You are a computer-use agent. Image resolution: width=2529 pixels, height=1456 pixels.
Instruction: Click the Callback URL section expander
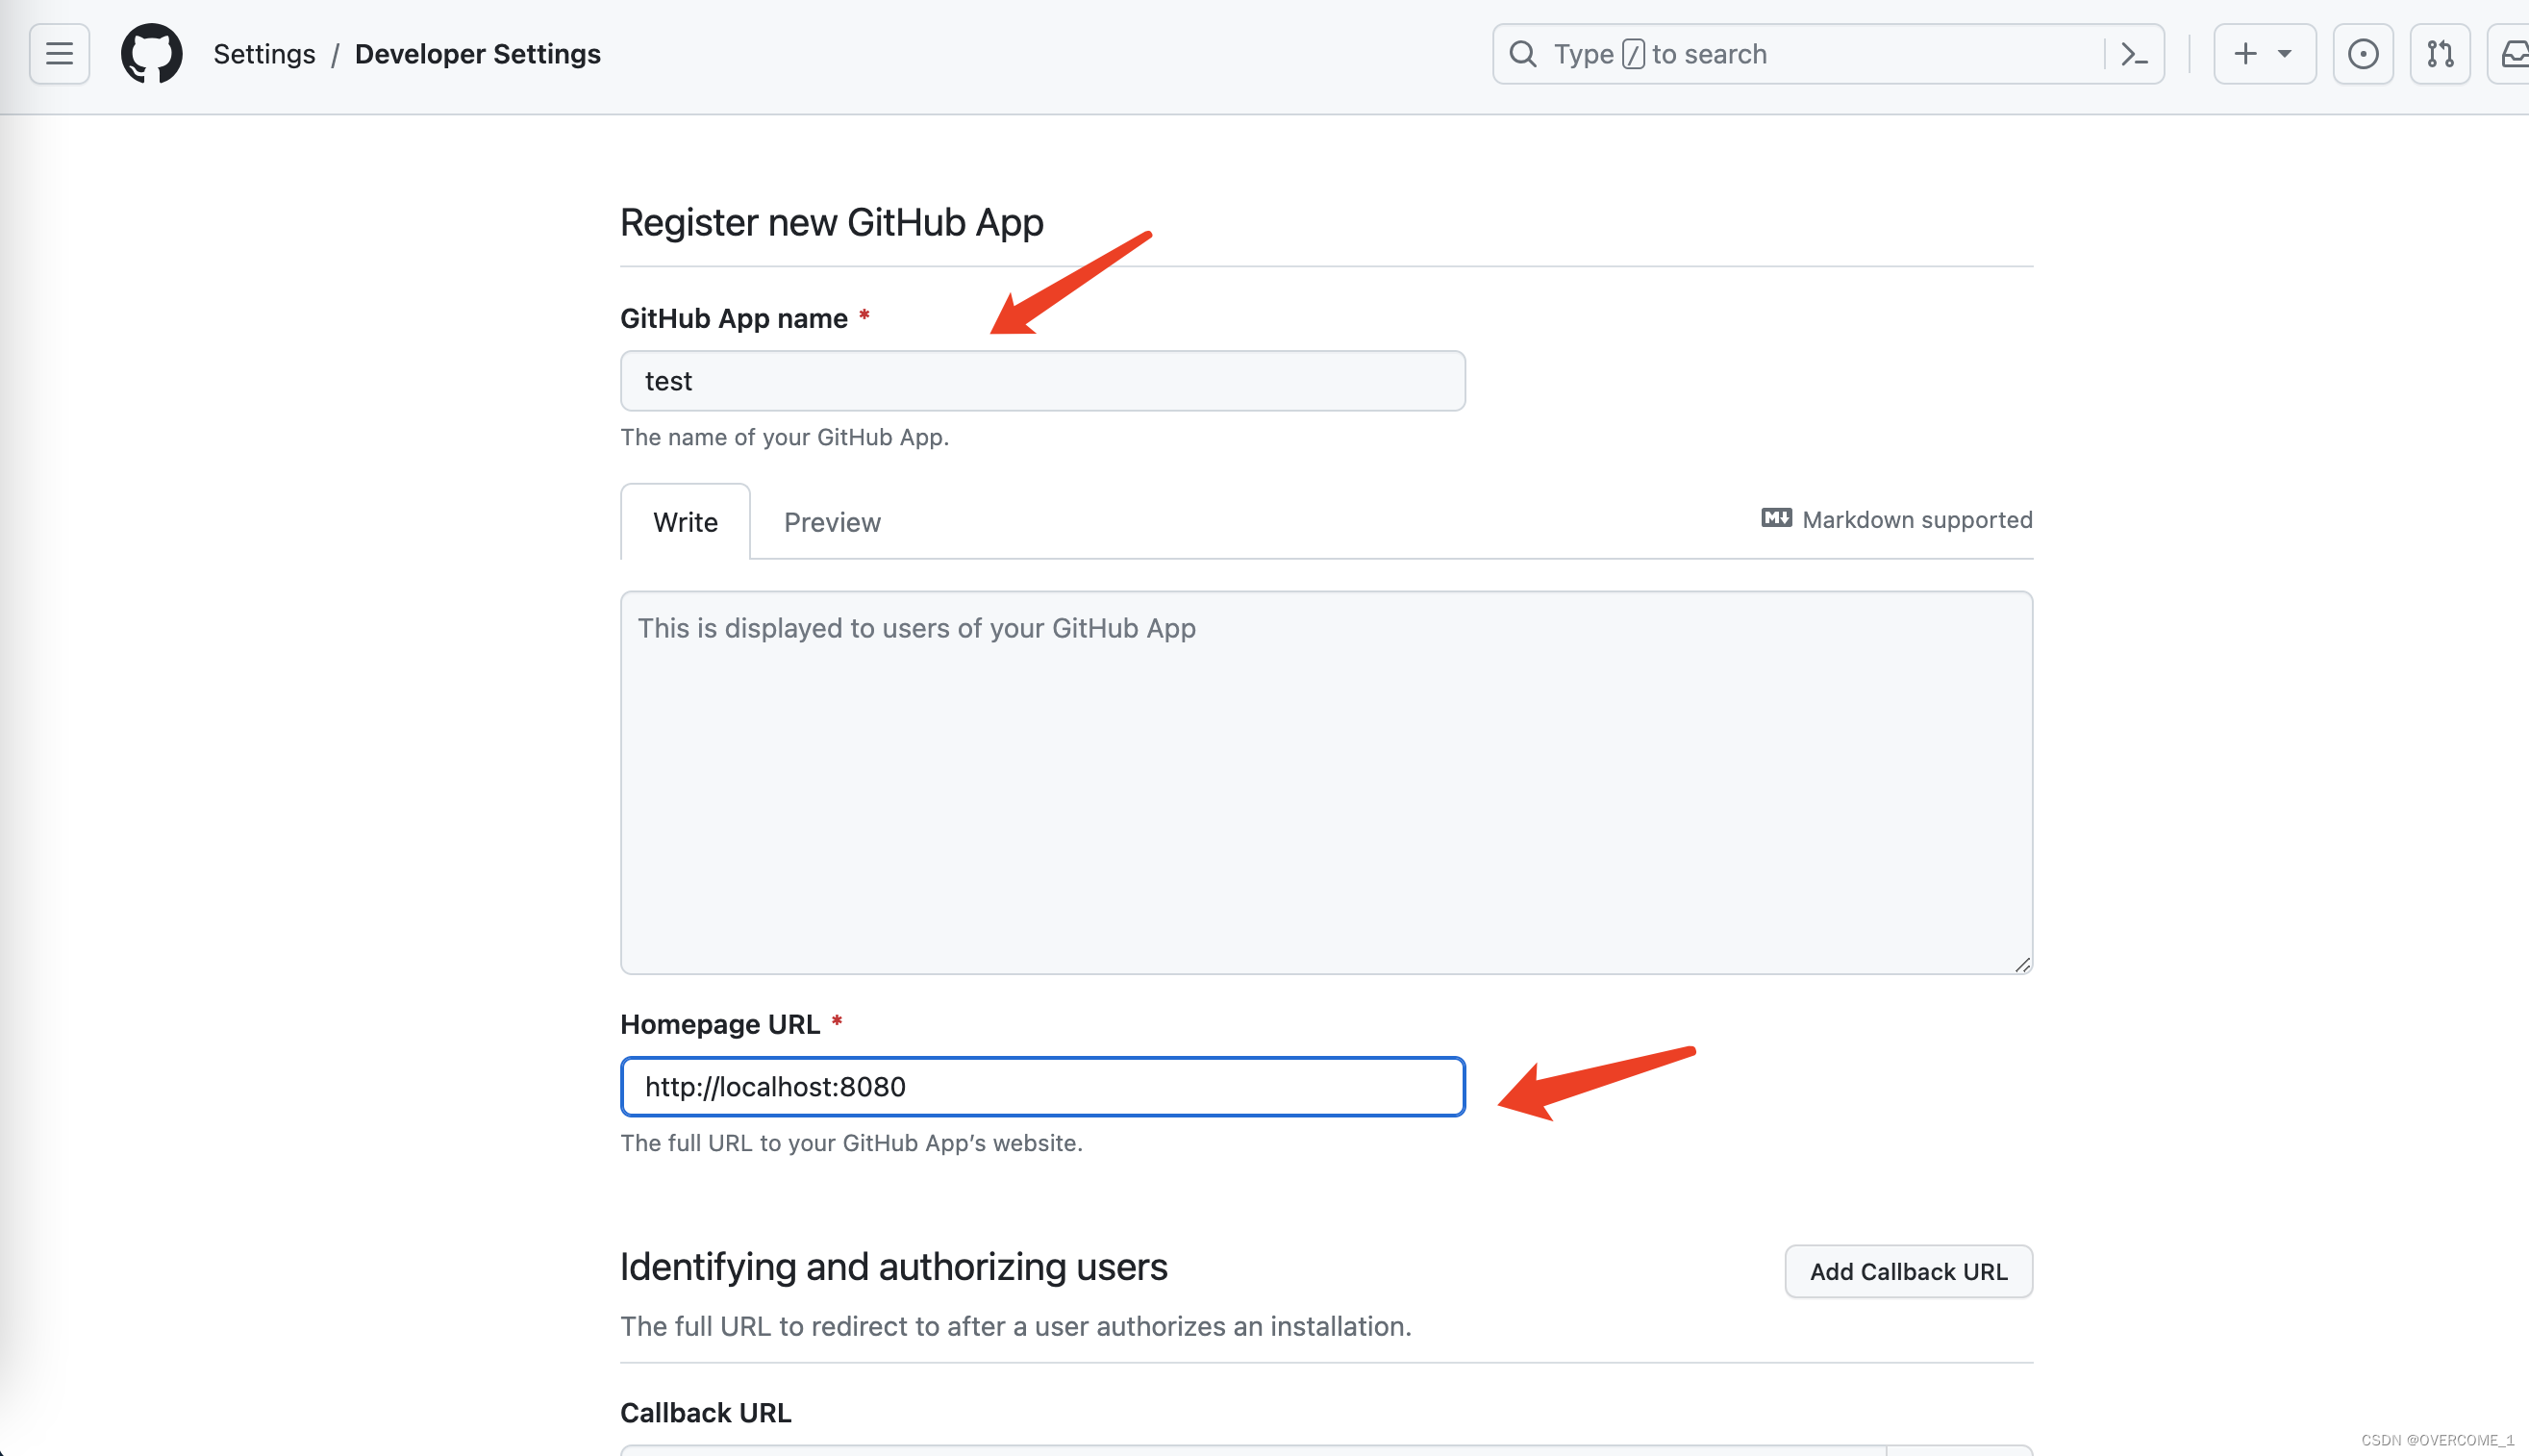[x=707, y=1411]
